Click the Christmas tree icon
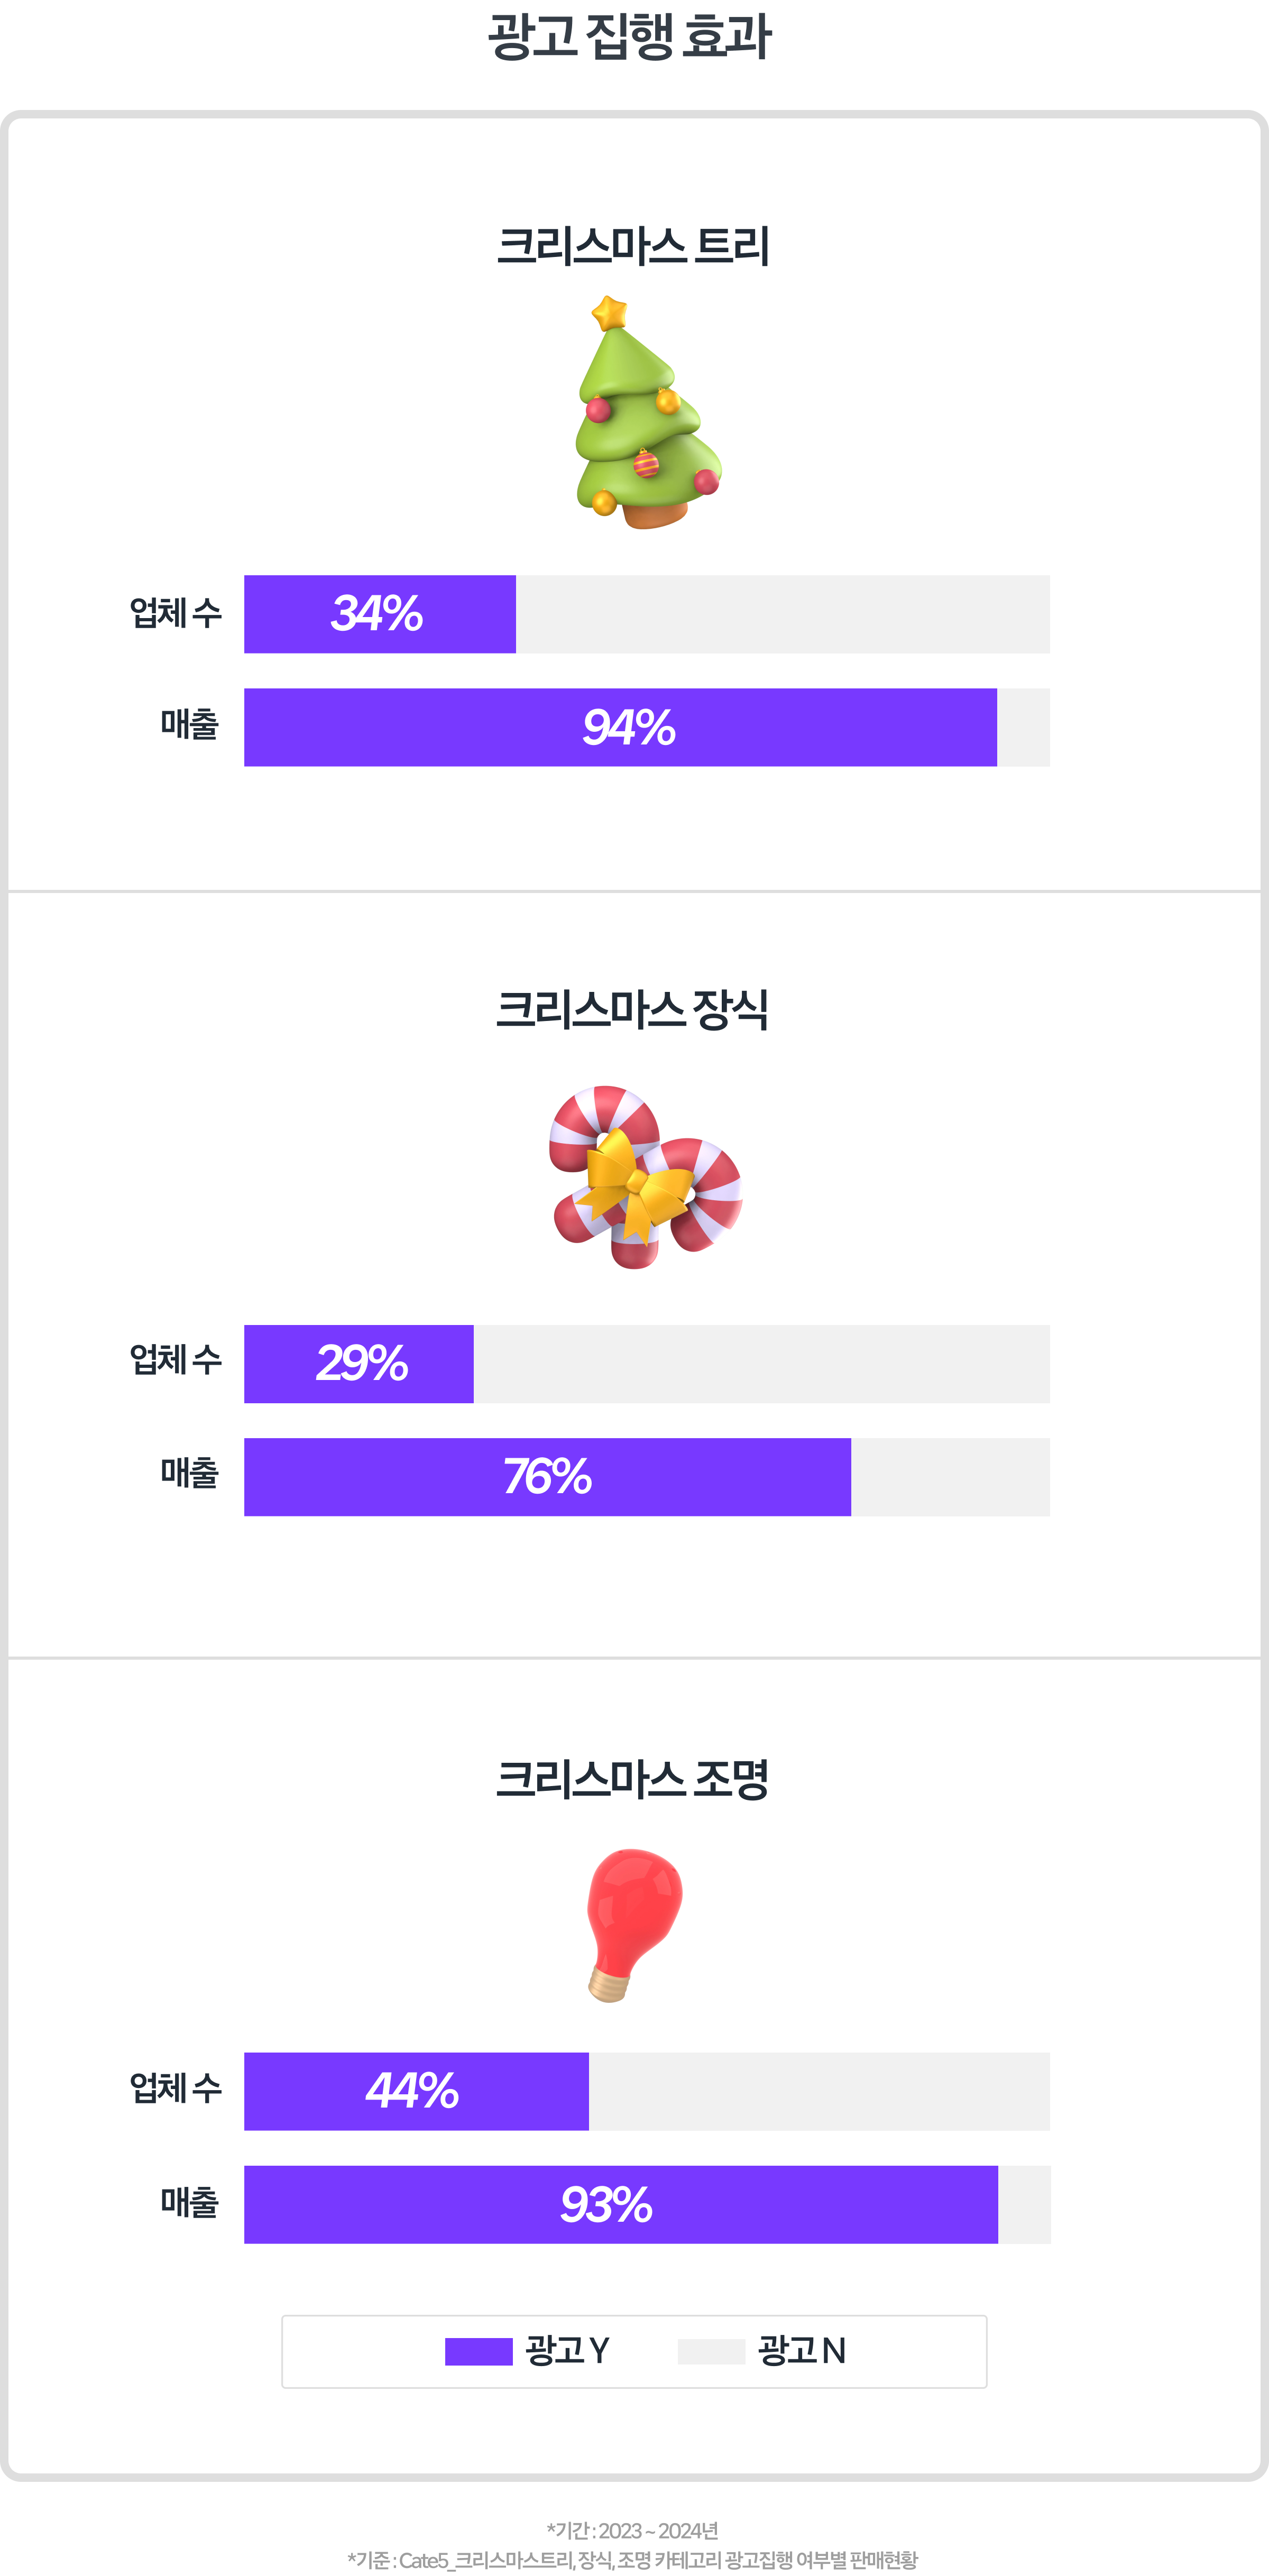 tap(645, 414)
